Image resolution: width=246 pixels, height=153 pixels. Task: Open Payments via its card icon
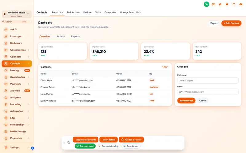(x=6, y=84)
